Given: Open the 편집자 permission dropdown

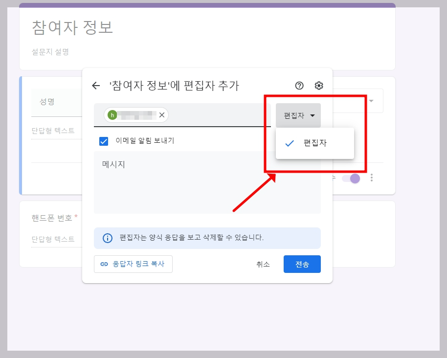Looking at the screenshot, I should tap(298, 115).
